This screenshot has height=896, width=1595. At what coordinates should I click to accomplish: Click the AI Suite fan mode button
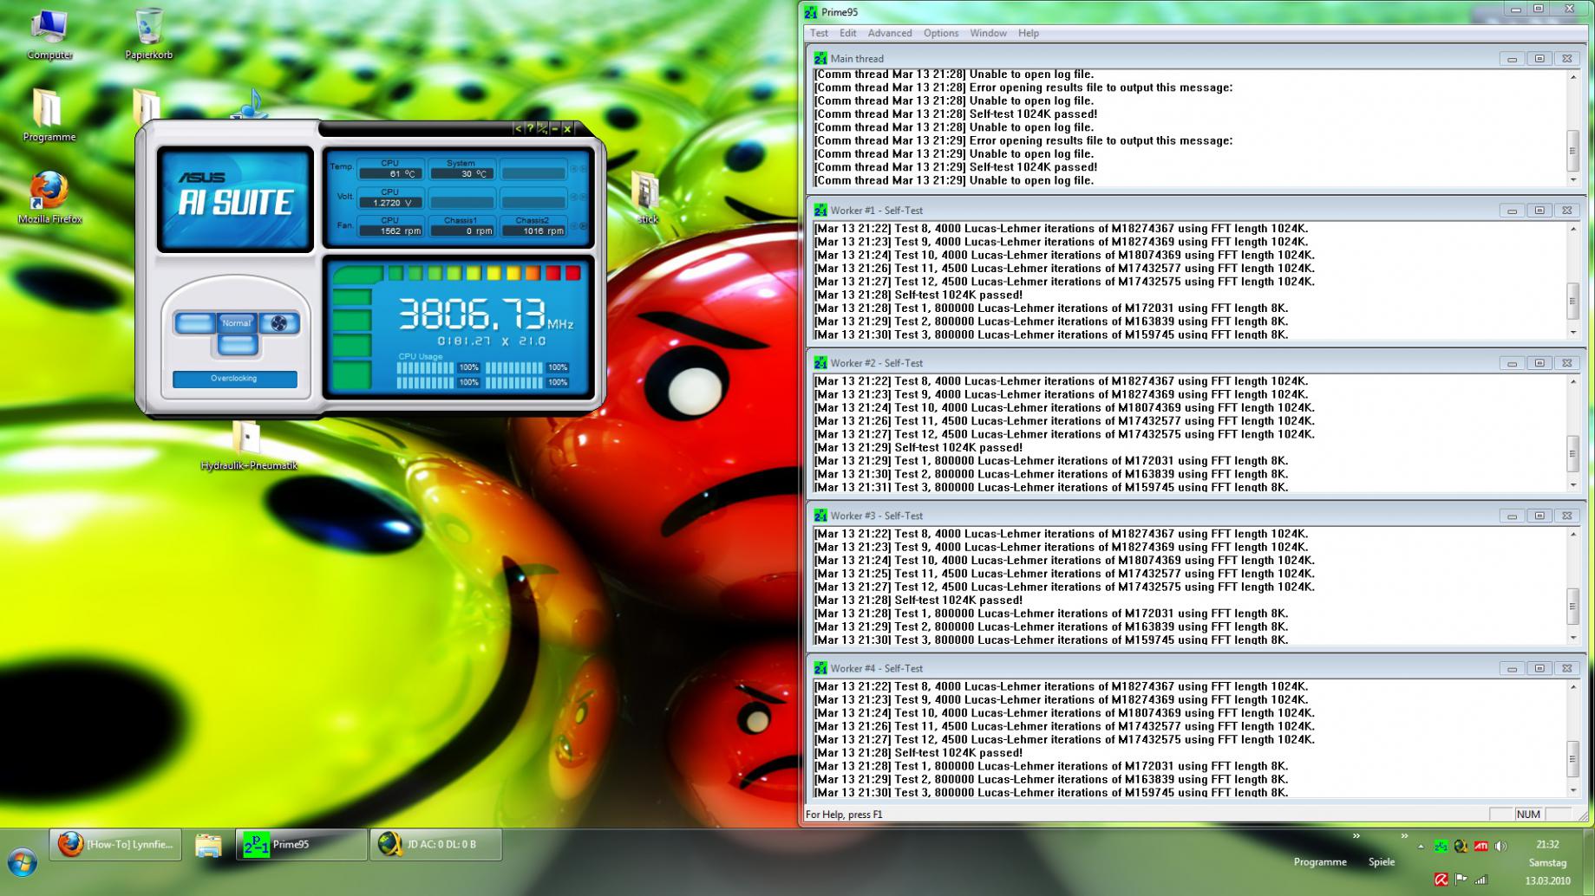click(278, 323)
